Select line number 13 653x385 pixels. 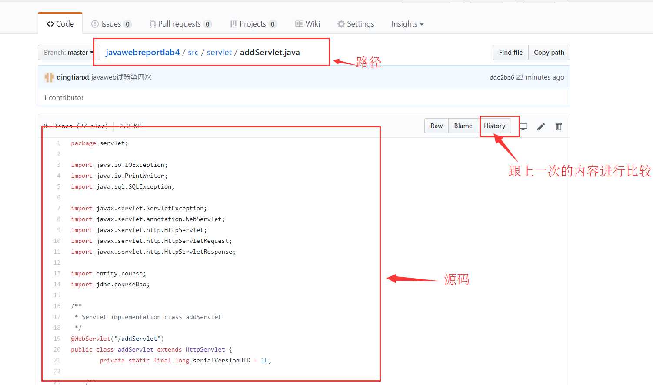(57, 273)
